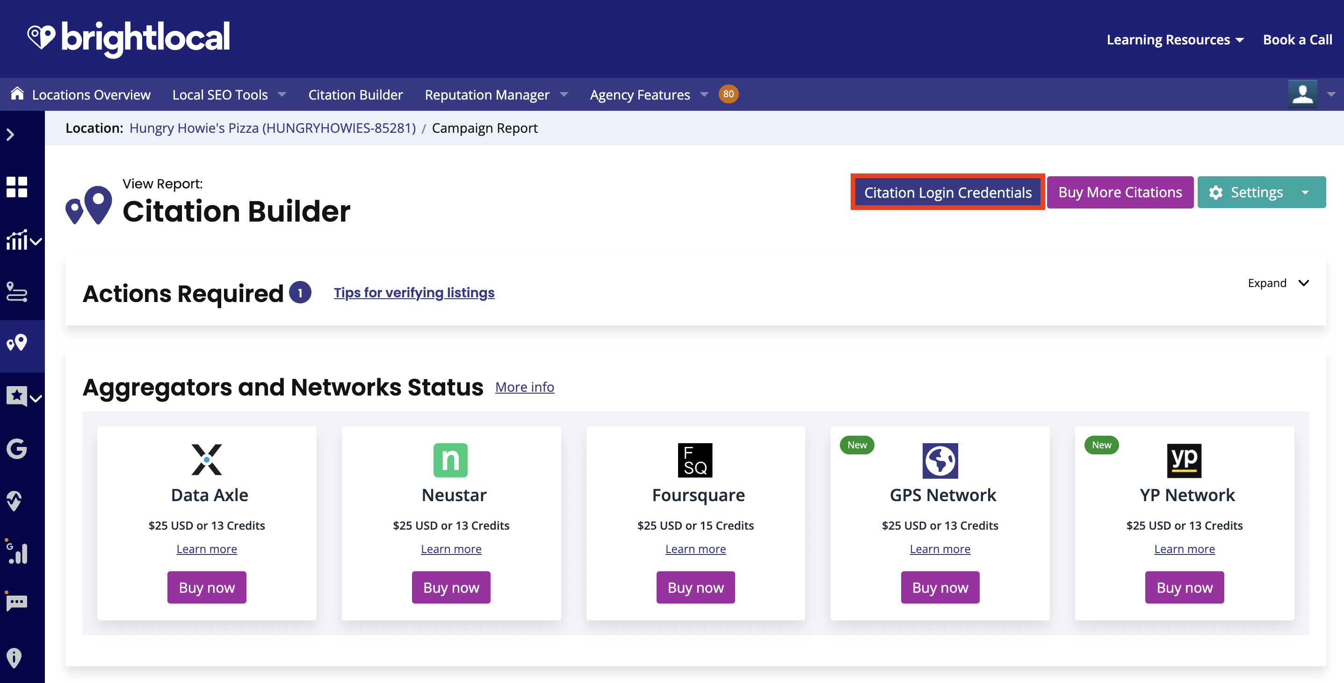
Task: Click Learn more under Foursquare
Action: pos(695,549)
